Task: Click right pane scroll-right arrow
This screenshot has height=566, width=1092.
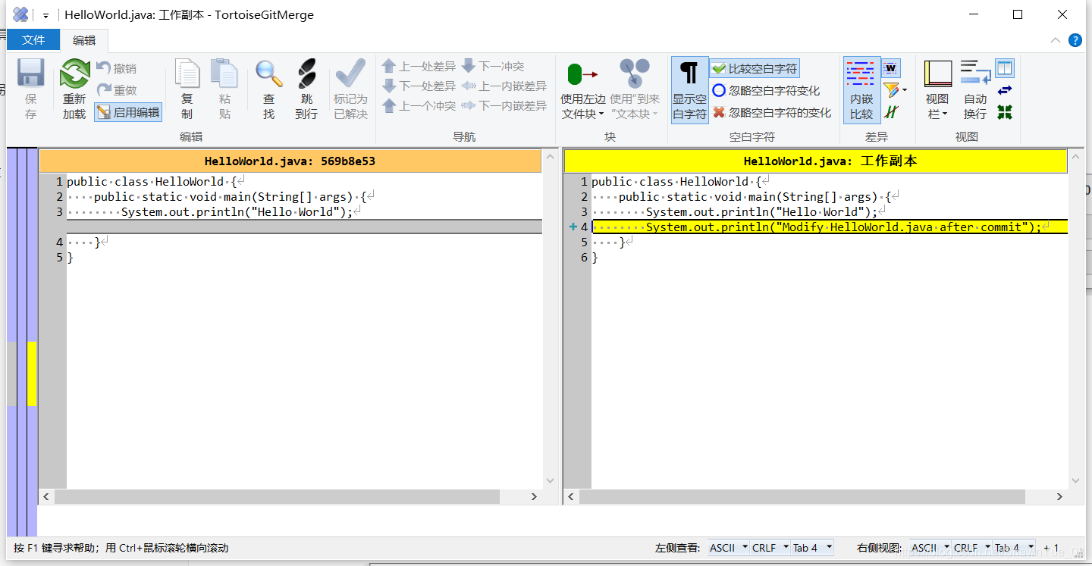Action: [x=1060, y=496]
